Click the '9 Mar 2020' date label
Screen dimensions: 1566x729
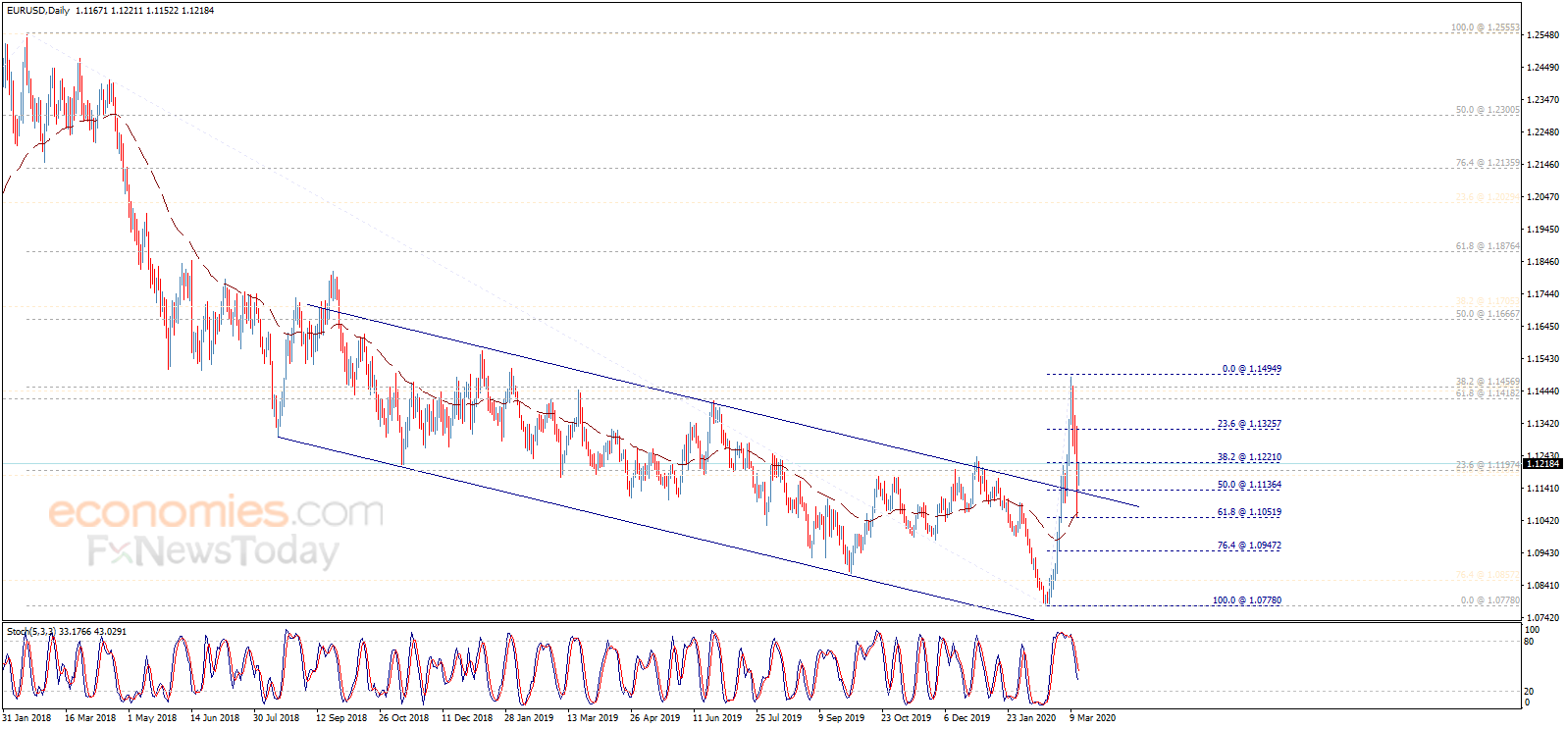[x=1092, y=718]
